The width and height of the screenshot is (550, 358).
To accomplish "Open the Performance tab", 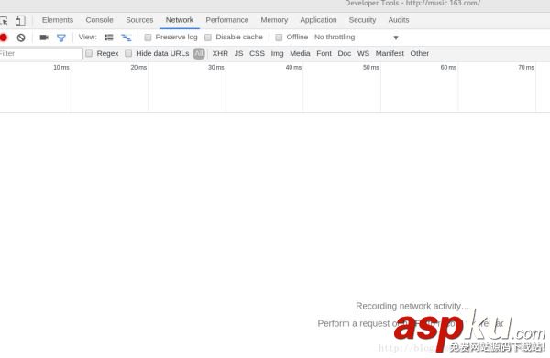I will (x=227, y=20).
